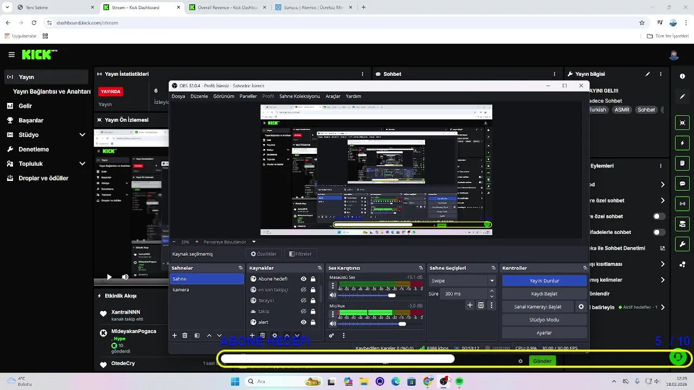Play the Yayın Ön İzlemesi preview
Viewport: 694px width, 390px height.
coord(109,277)
